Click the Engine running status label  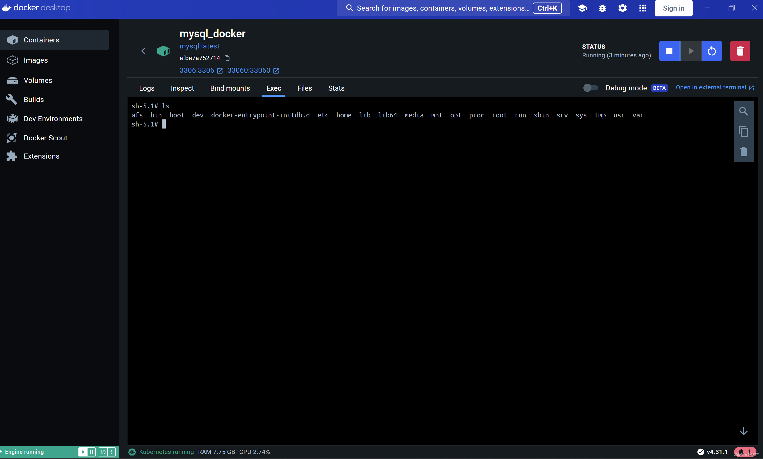pos(25,452)
